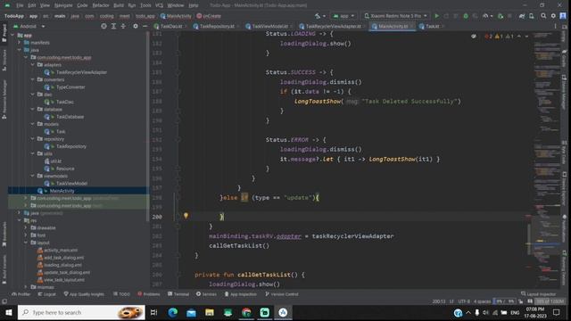Open the Logcat tool window
Screen dimensions: 571x321
click(47, 294)
